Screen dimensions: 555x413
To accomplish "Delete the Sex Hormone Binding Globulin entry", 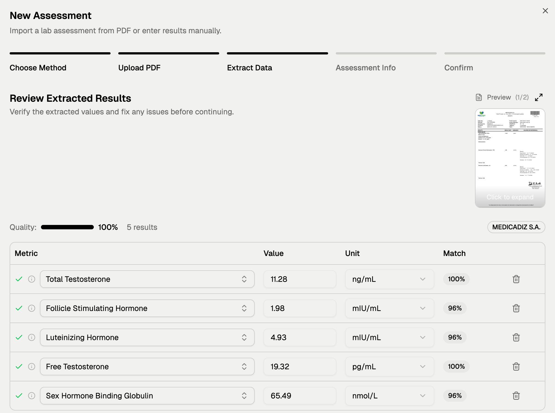I will pos(516,396).
